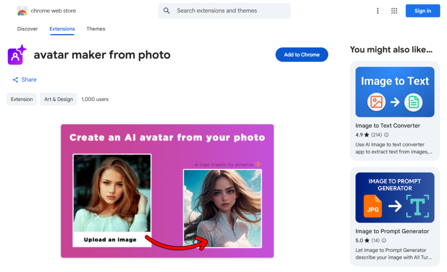The height and width of the screenshot is (272, 447).
Task: Click the Share icon
Action: click(x=15, y=80)
